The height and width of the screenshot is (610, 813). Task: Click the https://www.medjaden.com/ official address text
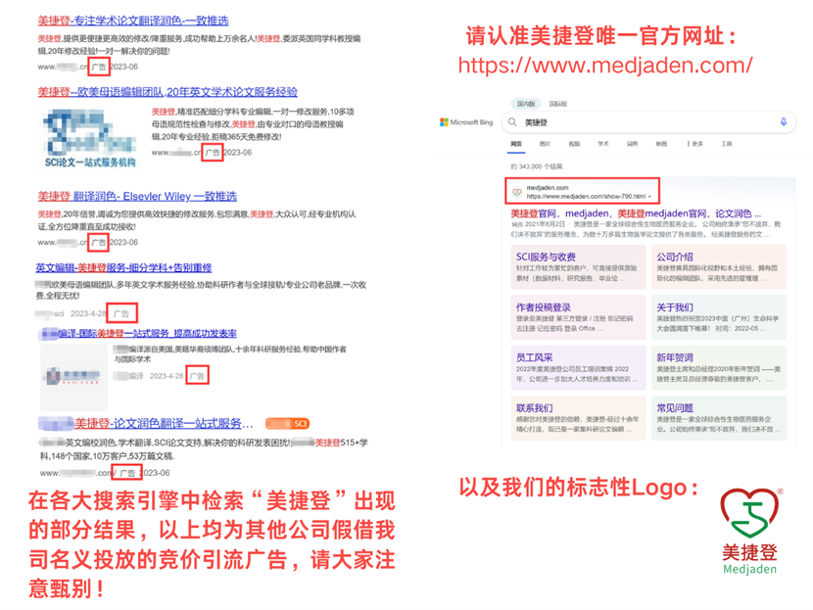[605, 66]
